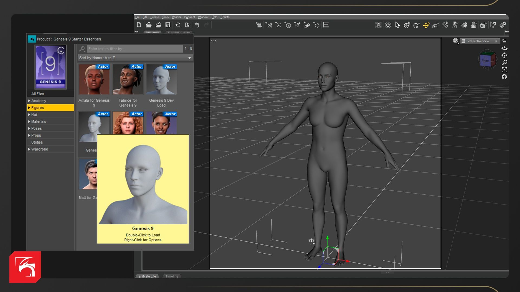Click the pan camera control in viewport
Image resolution: width=520 pixels, height=292 pixels.
click(504, 55)
